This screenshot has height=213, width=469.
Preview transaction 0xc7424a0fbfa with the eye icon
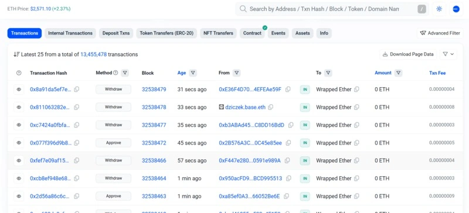19,125
